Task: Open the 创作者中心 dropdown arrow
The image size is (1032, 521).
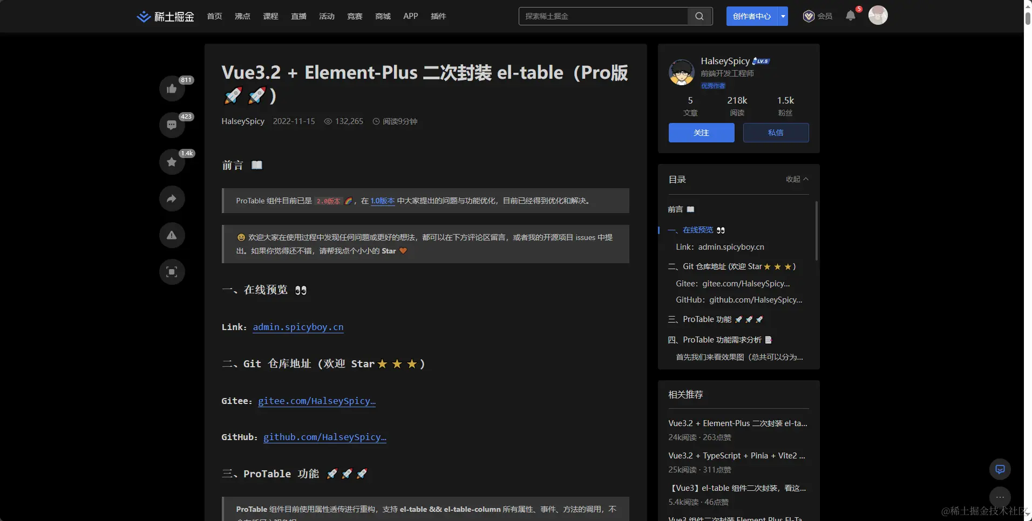Action: (x=783, y=16)
